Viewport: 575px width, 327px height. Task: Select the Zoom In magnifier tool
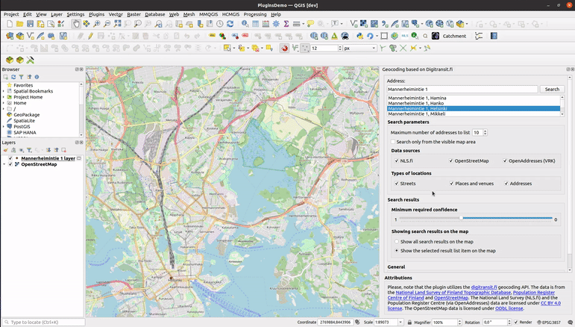point(97,24)
